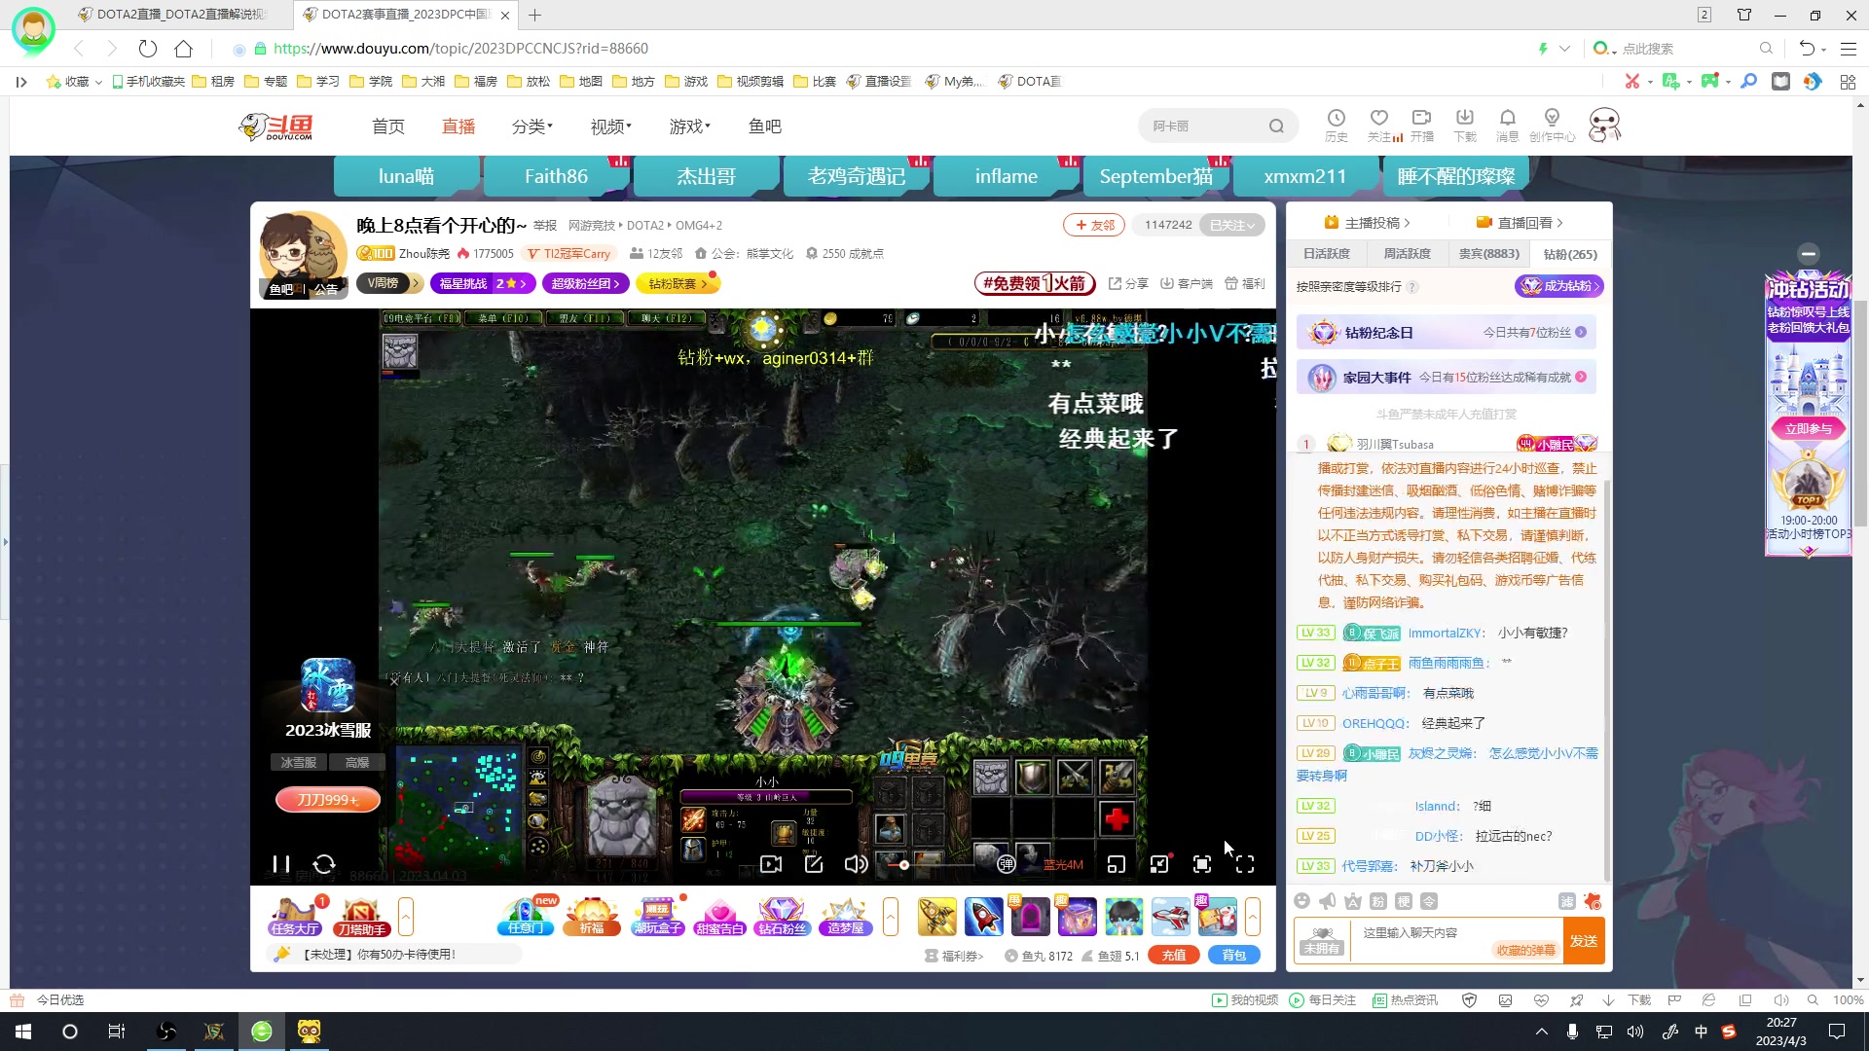Image resolution: width=1869 pixels, height=1051 pixels.
Task: Open 刀塔助手 icon
Action: click(x=361, y=917)
